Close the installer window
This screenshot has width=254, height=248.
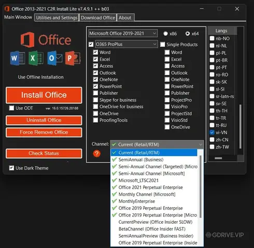click(x=237, y=9)
